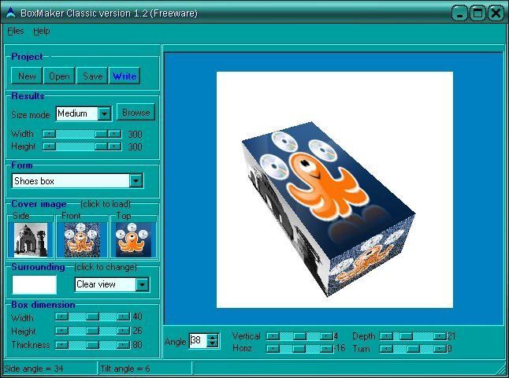
Task: Click the Turn slider thumb
Action: [x=413, y=349]
